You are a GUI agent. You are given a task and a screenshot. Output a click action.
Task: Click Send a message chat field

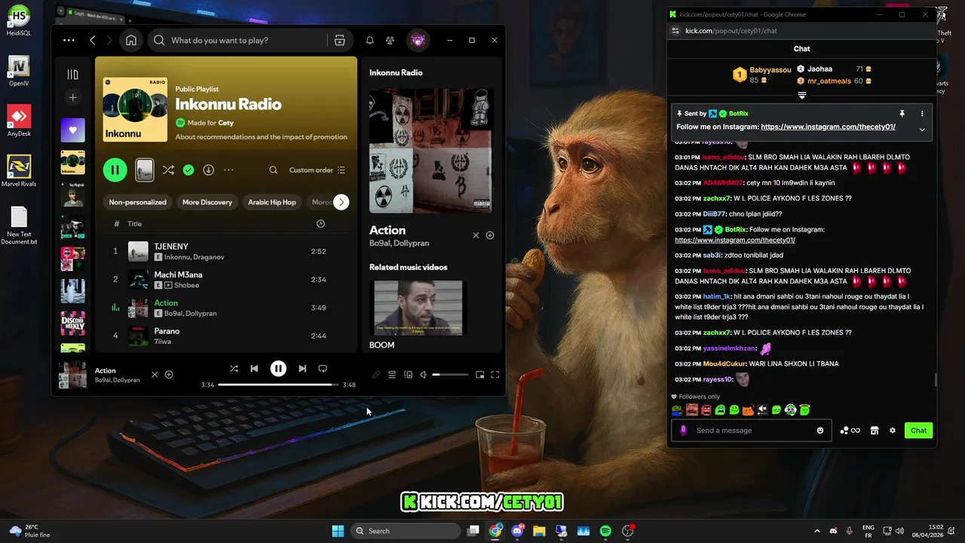752,431
